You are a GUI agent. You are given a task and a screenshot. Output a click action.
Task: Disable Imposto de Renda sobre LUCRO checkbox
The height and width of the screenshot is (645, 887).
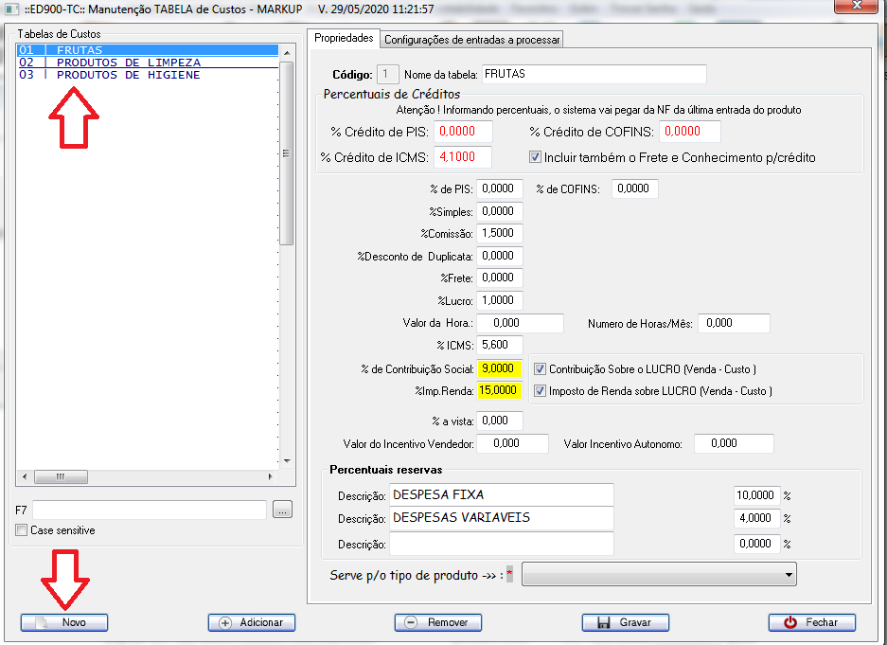(541, 390)
